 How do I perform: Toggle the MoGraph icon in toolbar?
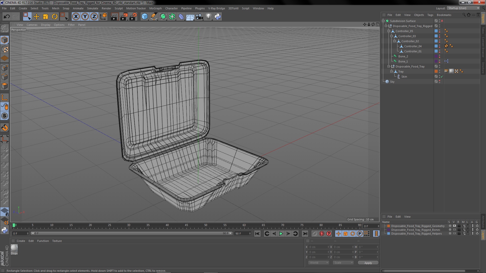point(172,16)
